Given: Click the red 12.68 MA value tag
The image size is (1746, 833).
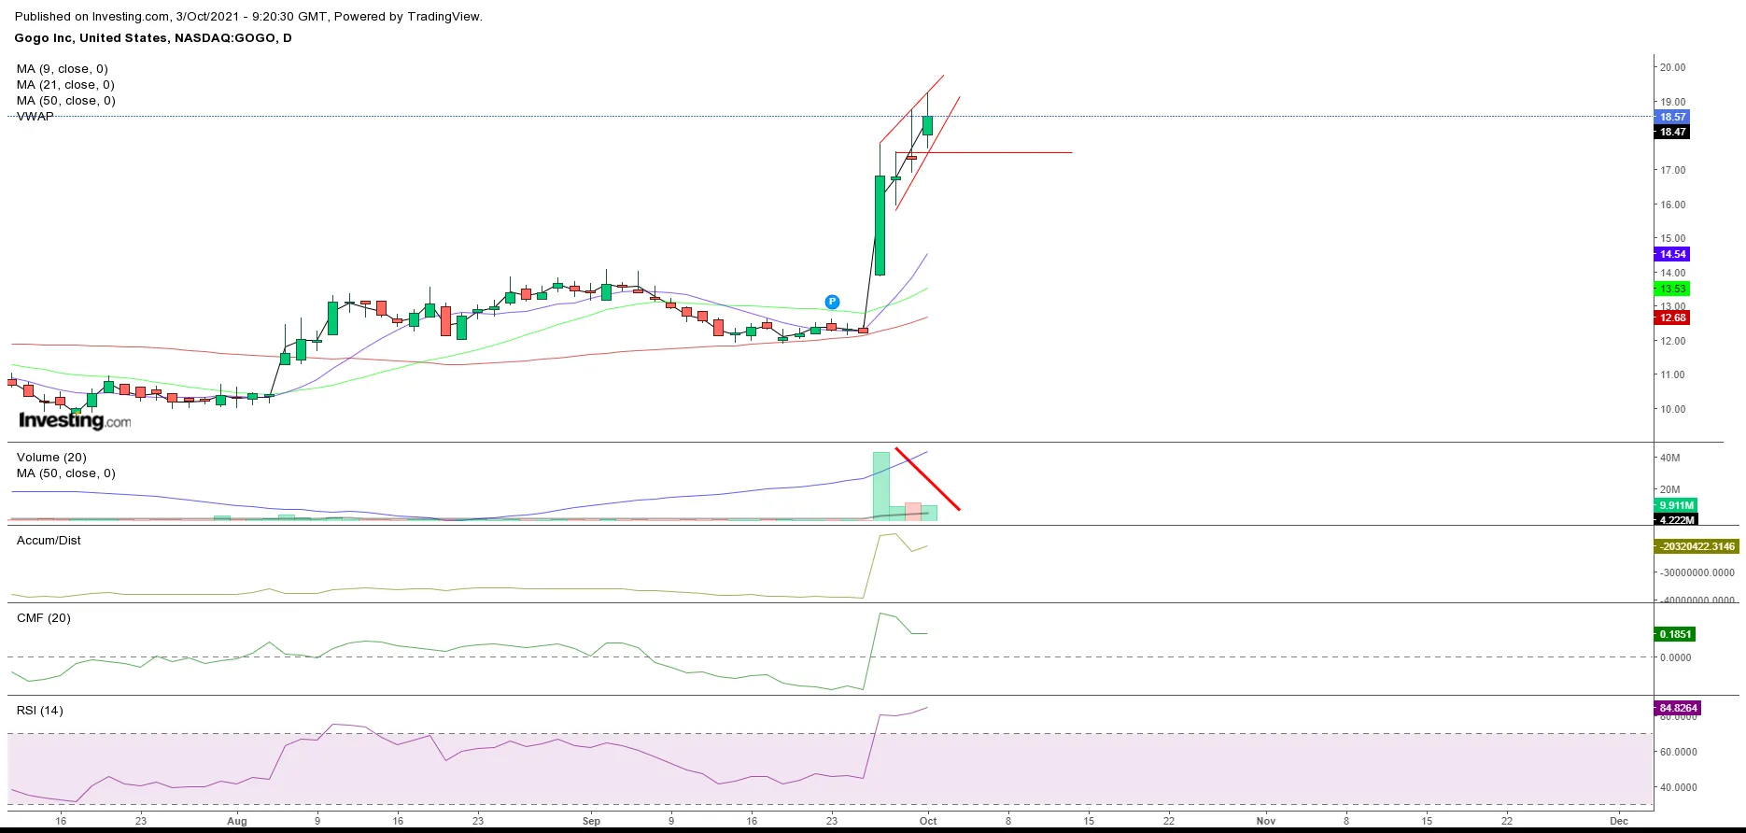Looking at the screenshot, I should pyautogui.click(x=1672, y=318).
